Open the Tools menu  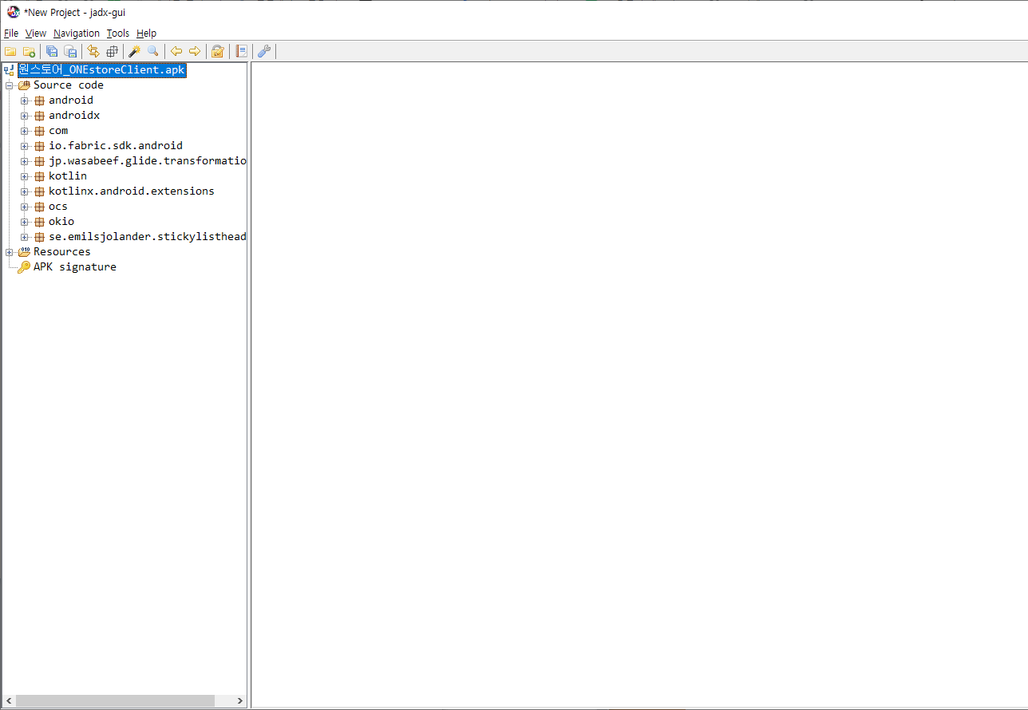point(118,34)
